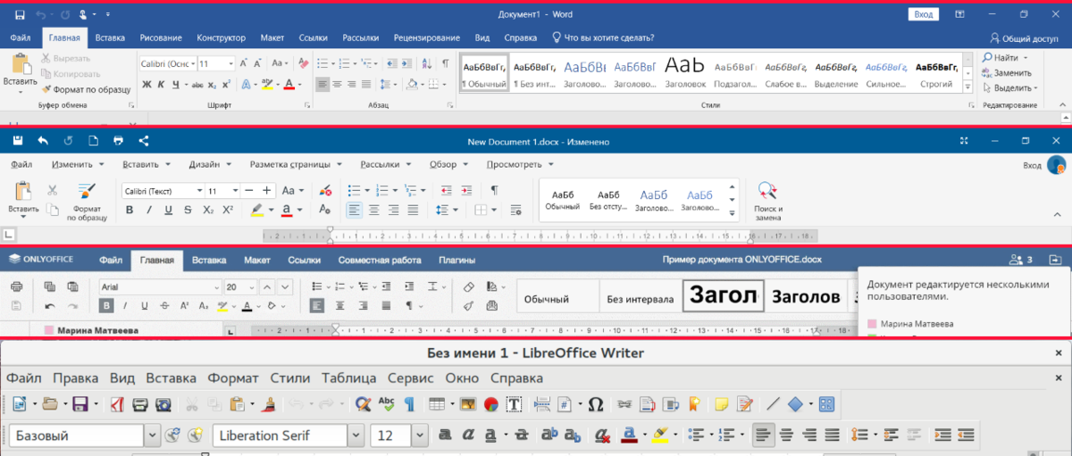Click the ONLYOFFICE clear style eraser icon

click(469, 286)
